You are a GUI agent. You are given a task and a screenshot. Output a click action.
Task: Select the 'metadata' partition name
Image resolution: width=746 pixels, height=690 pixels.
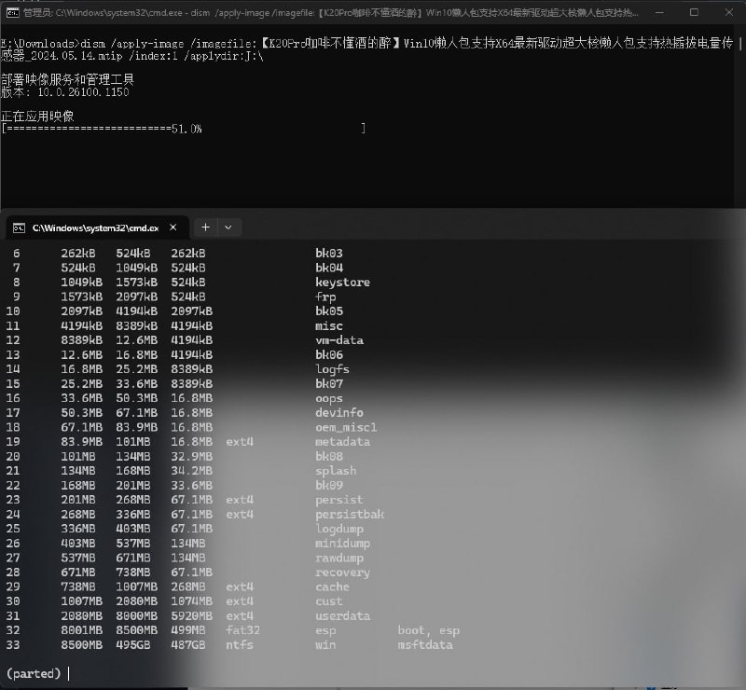[342, 442]
